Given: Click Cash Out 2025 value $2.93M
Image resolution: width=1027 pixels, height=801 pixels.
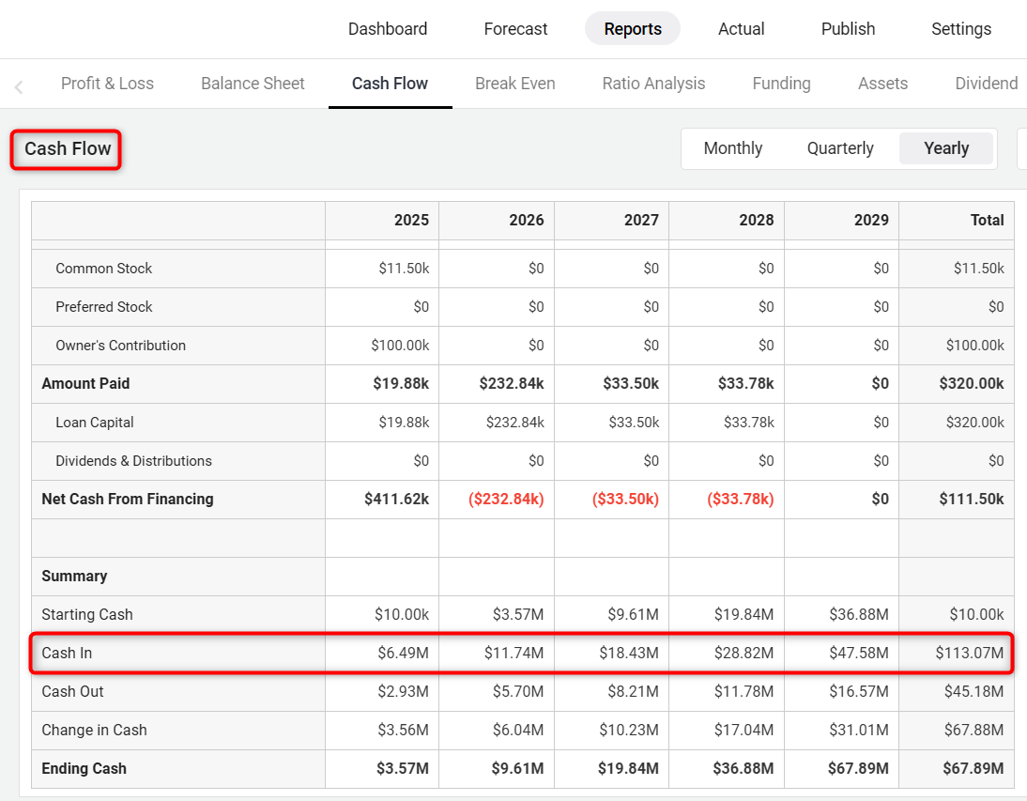Looking at the screenshot, I should pyautogui.click(x=403, y=692).
